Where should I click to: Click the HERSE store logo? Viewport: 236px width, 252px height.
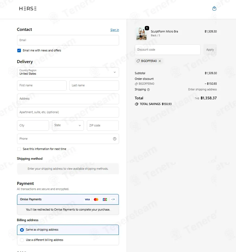28,8
